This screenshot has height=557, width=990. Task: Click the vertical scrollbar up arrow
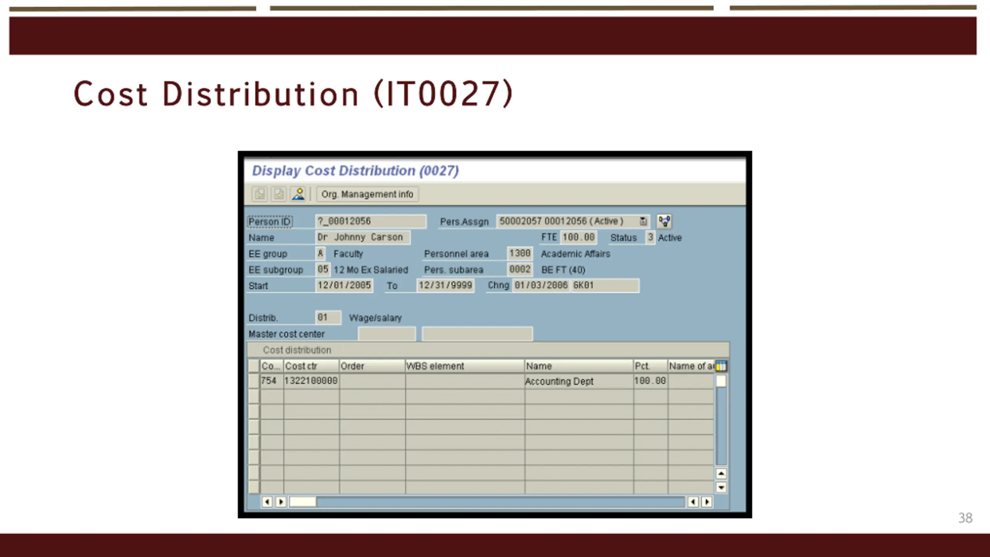click(x=721, y=473)
